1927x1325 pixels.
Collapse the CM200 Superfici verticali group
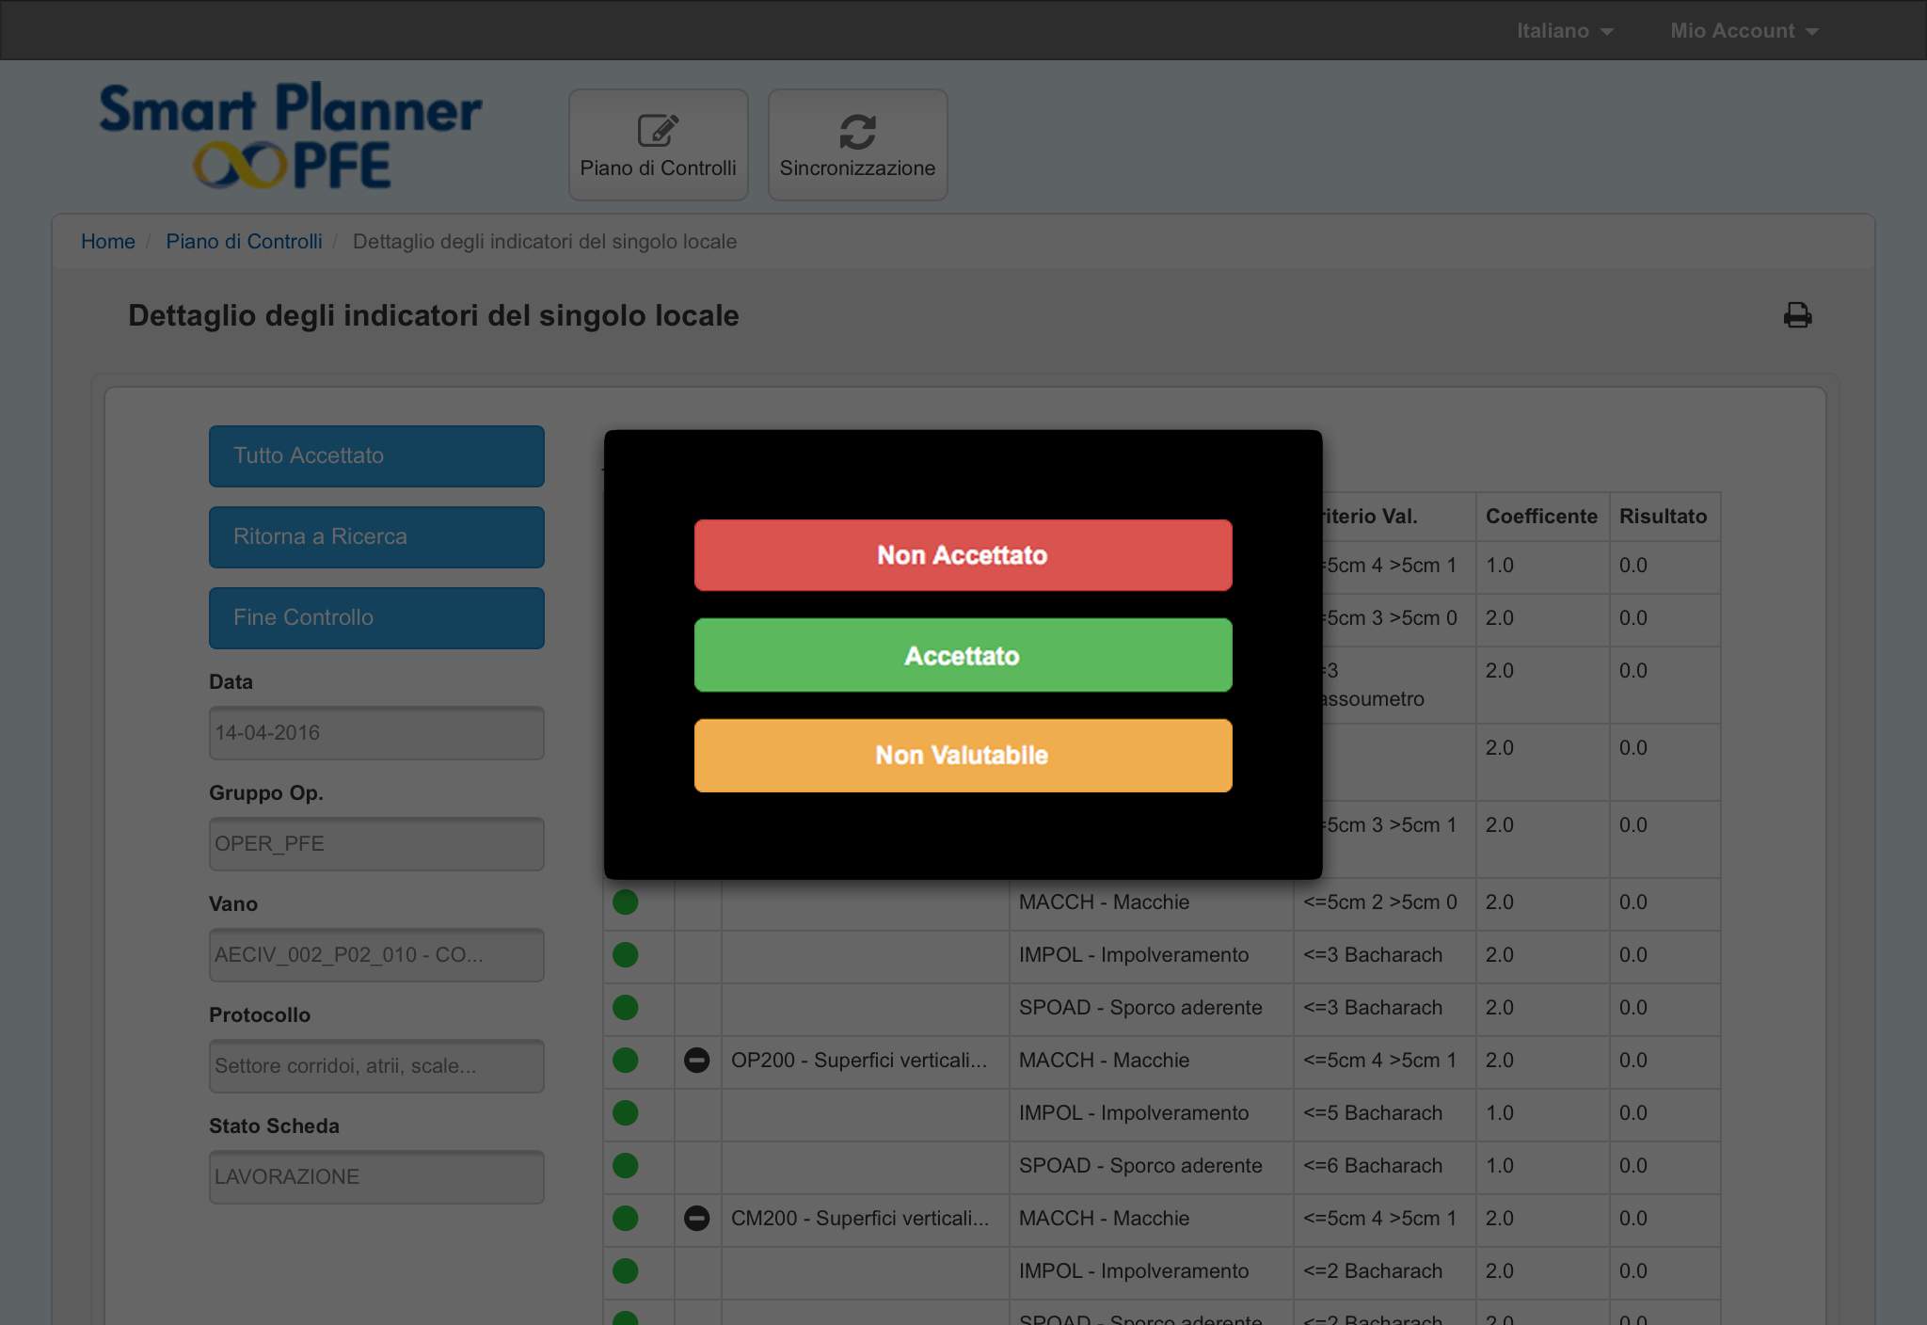[x=696, y=1219]
